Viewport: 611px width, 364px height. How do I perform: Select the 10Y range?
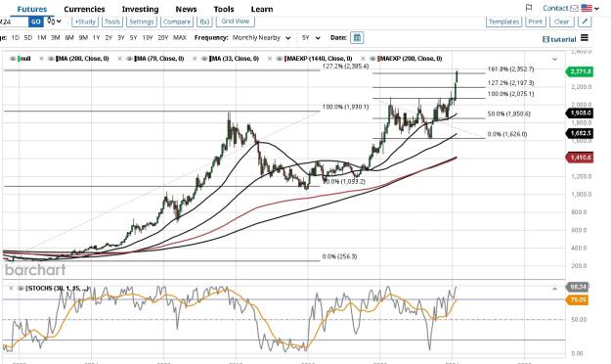148,38
